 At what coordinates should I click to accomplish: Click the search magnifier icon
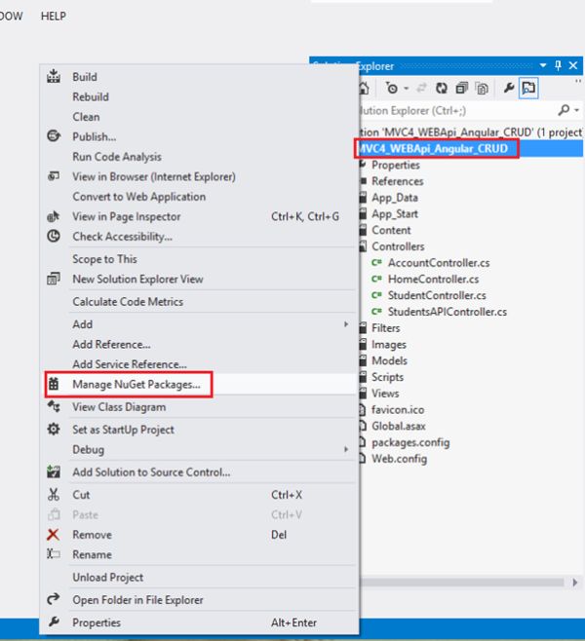tap(564, 110)
